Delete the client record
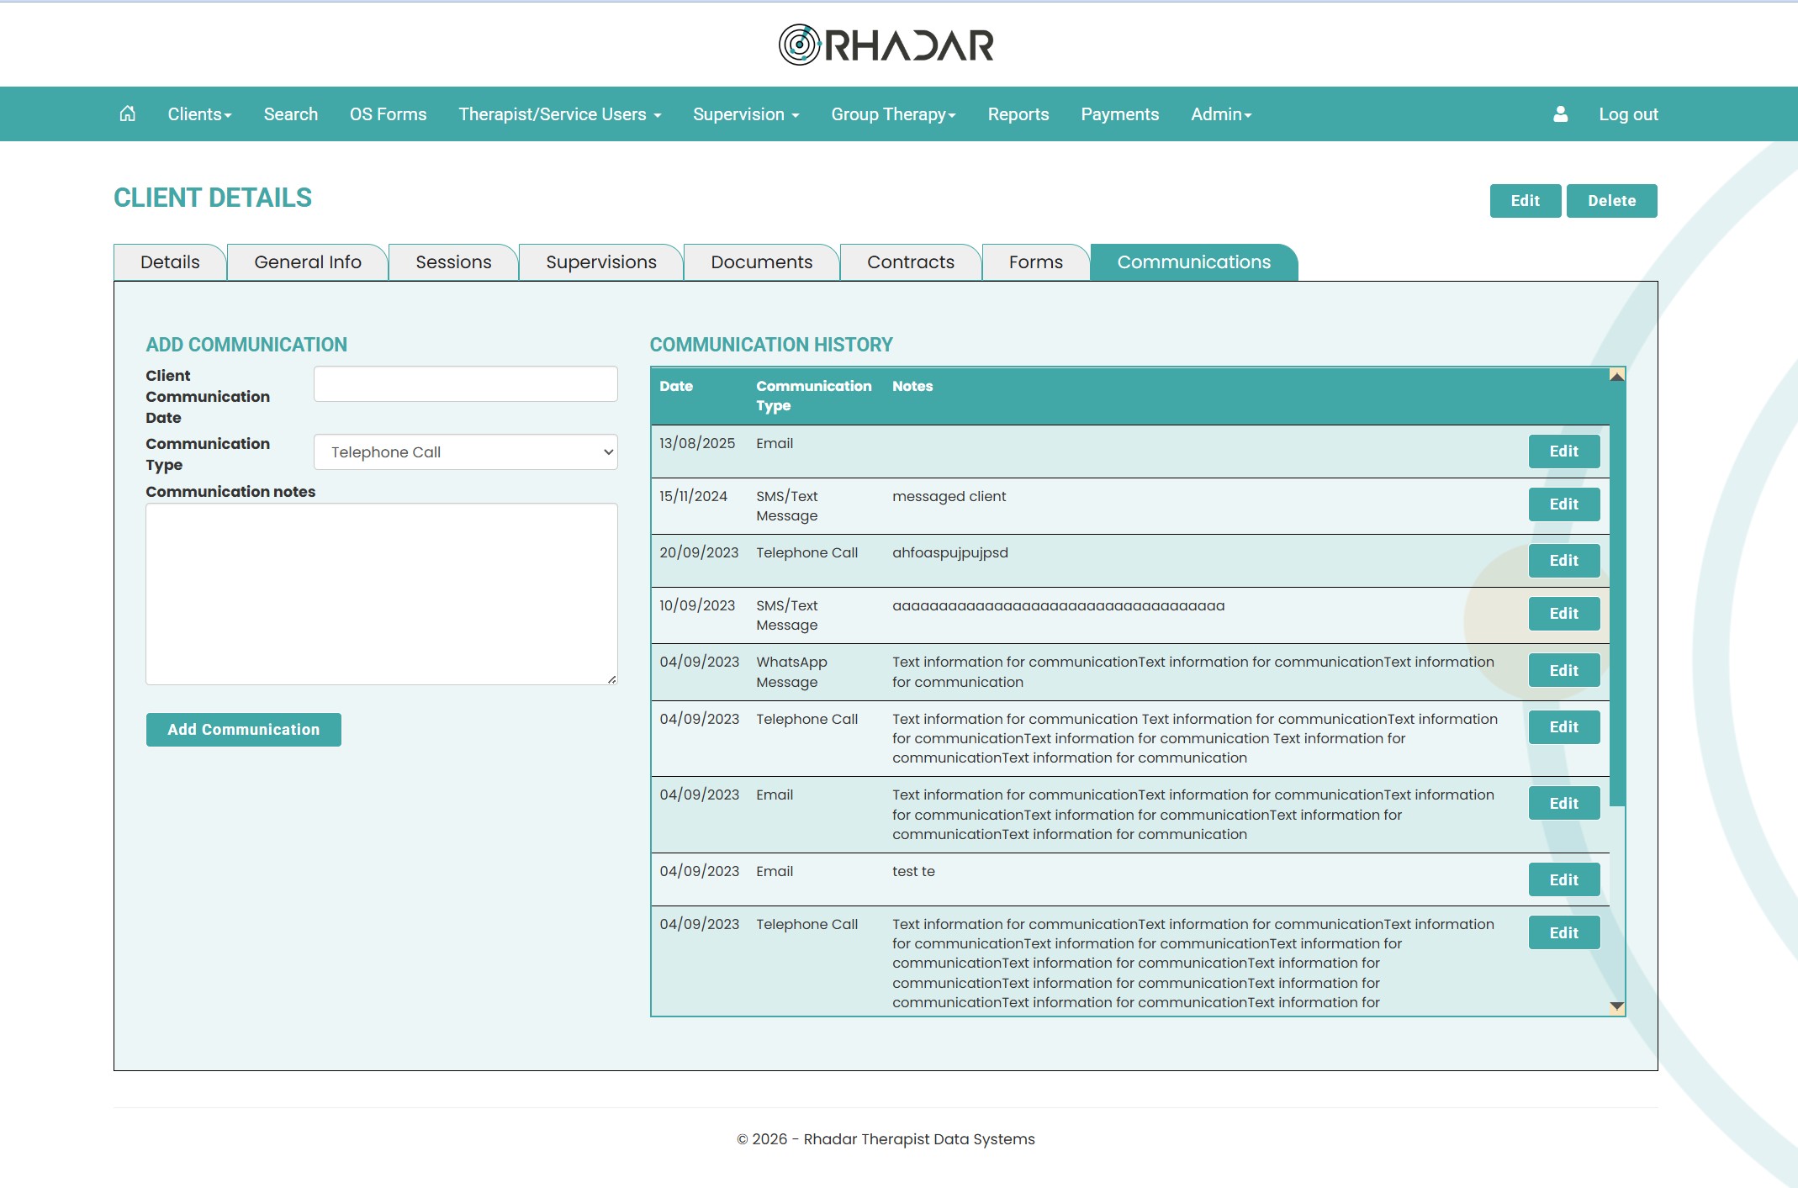Image resolution: width=1798 pixels, height=1188 pixels. [1612, 201]
